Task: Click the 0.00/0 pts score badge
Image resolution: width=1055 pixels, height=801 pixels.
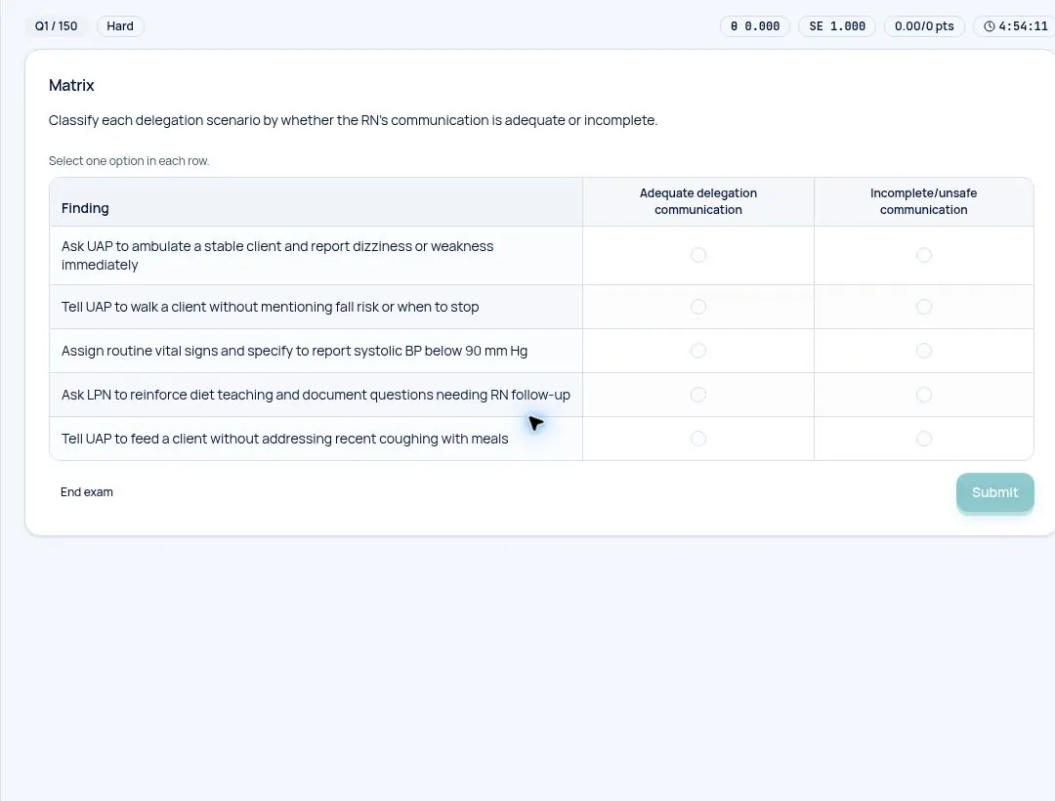Action: click(x=924, y=26)
